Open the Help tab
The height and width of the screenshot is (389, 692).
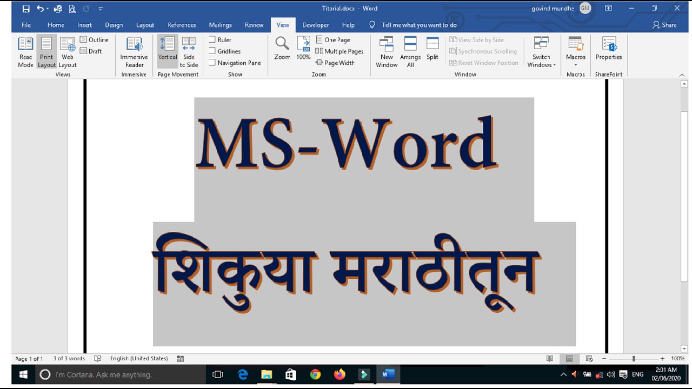point(348,25)
